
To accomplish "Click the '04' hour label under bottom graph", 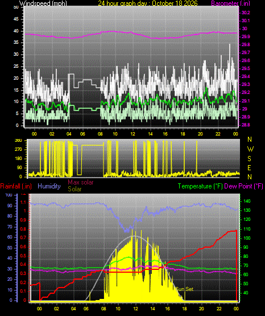I will tap(74, 309).
